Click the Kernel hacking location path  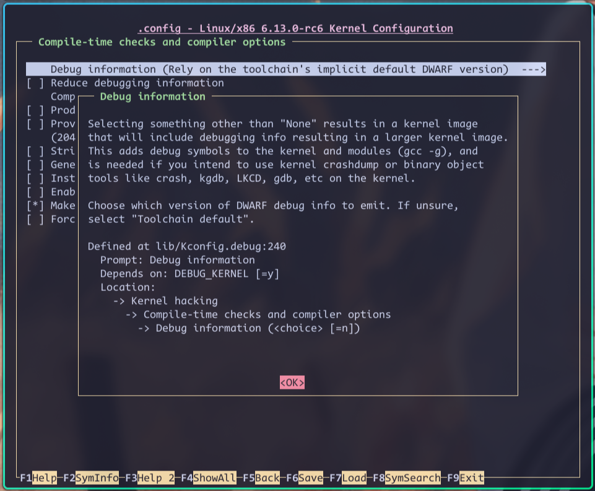[174, 301]
